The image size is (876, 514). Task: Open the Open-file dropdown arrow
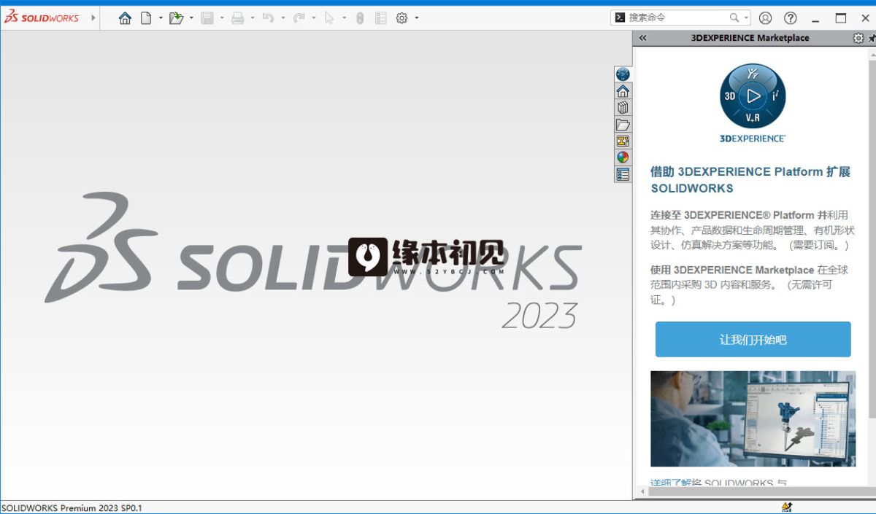(x=191, y=18)
